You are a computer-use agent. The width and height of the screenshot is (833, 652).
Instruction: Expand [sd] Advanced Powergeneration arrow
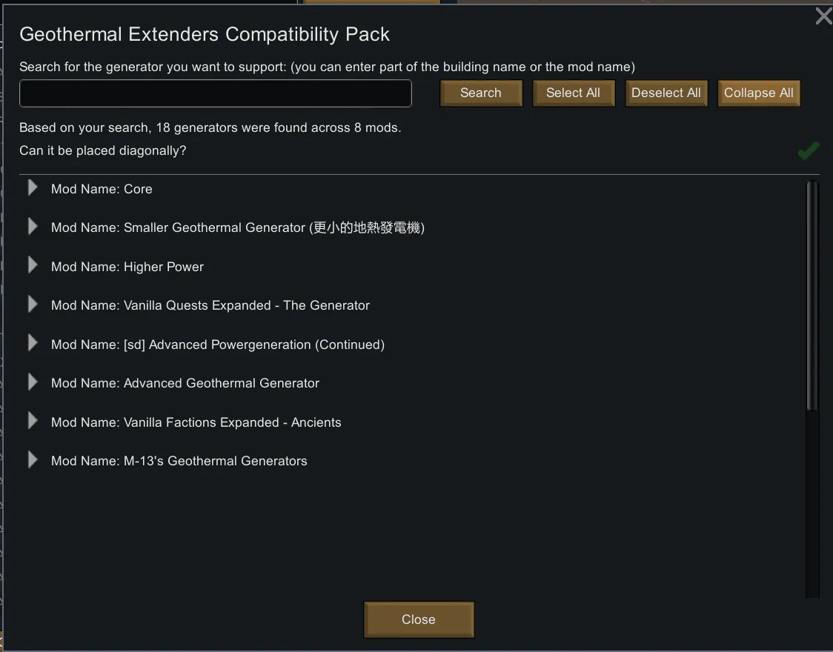(x=33, y=343)
